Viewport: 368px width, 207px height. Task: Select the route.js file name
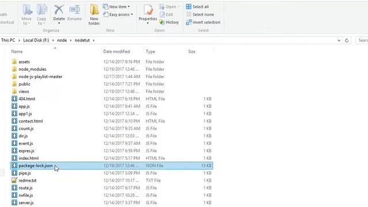25,188
